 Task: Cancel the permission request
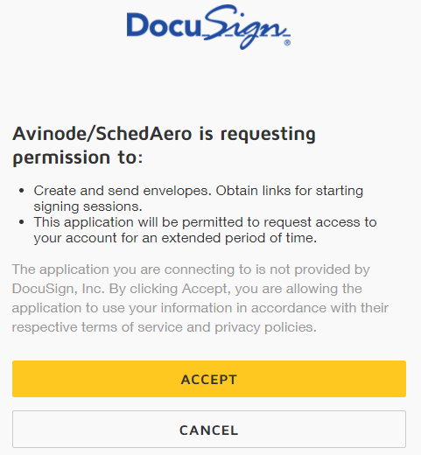(209, 430)
